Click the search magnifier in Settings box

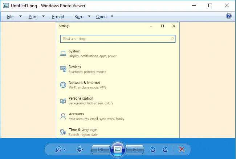[172, 39]
